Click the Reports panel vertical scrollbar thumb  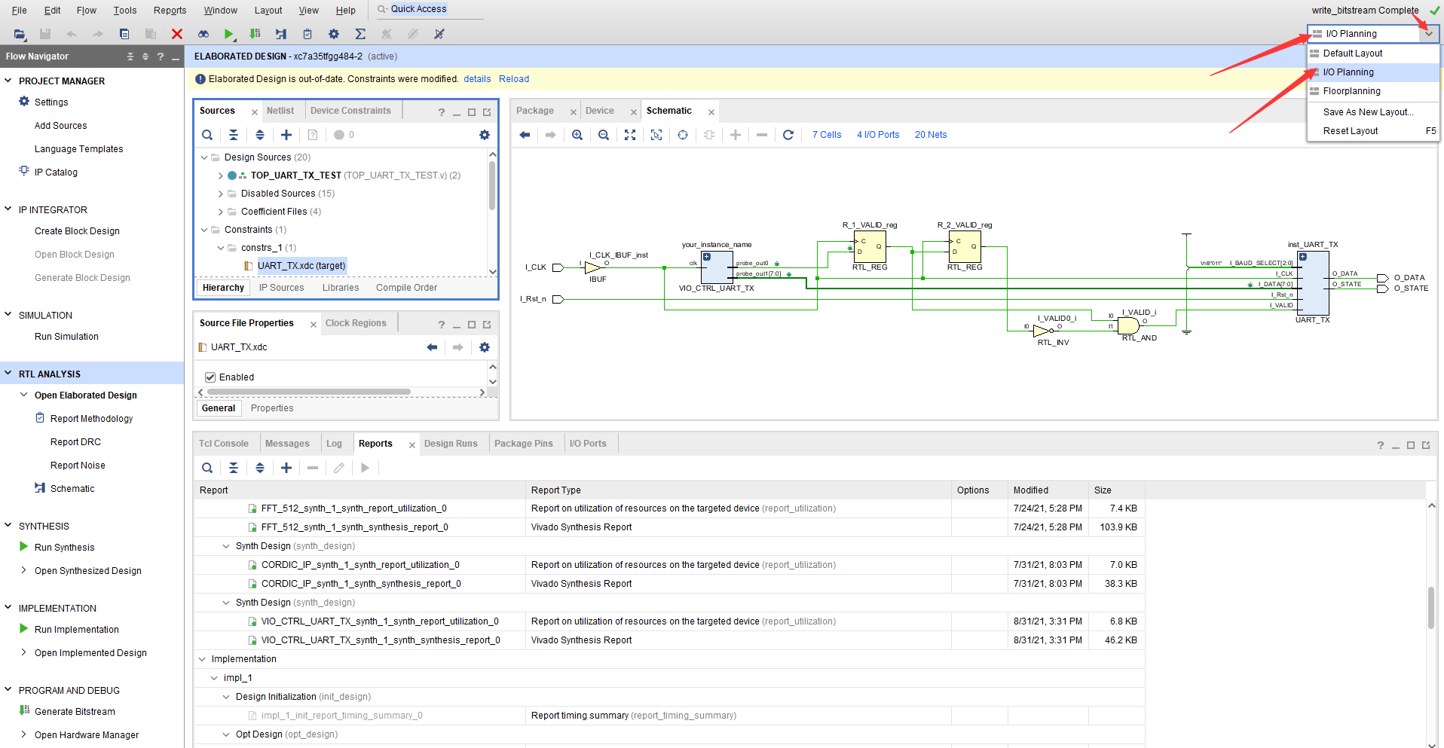[x=1430, y=608]
